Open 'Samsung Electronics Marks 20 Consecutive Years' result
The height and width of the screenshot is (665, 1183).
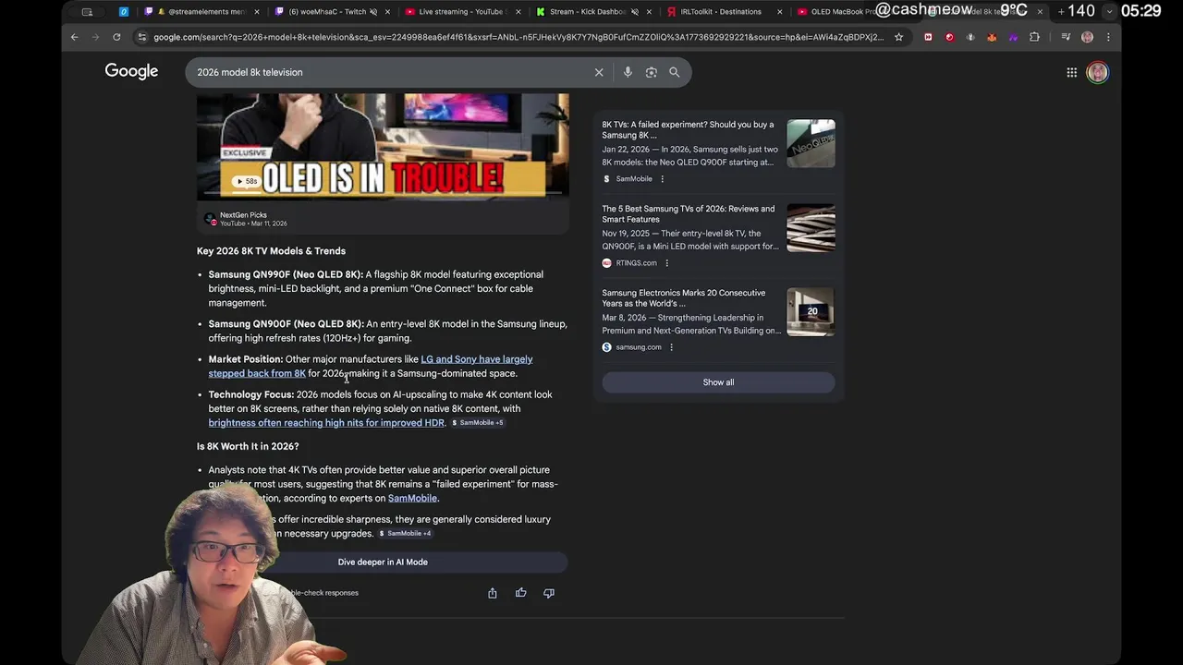(x=683, y=298)
